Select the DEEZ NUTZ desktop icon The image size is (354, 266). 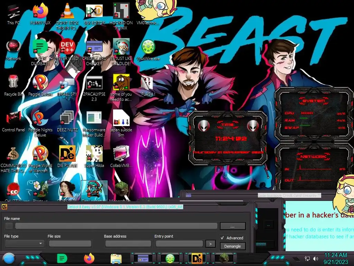coord(67,121)
